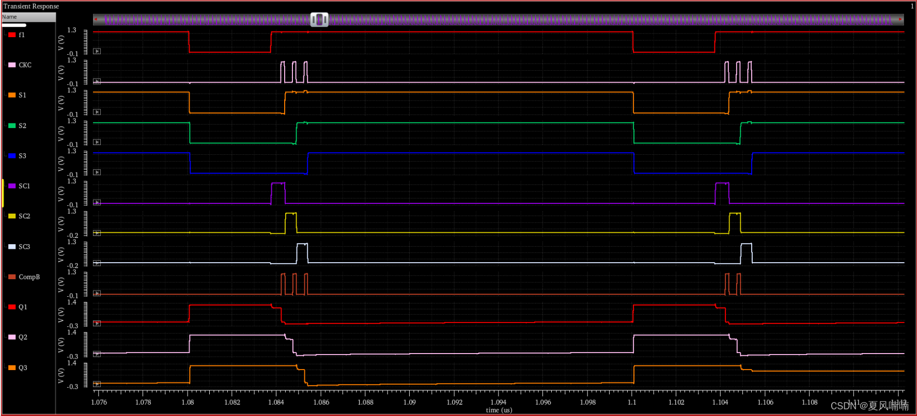
Task: Click the green color swatch for S2
Action: click(x=12, y=125)
